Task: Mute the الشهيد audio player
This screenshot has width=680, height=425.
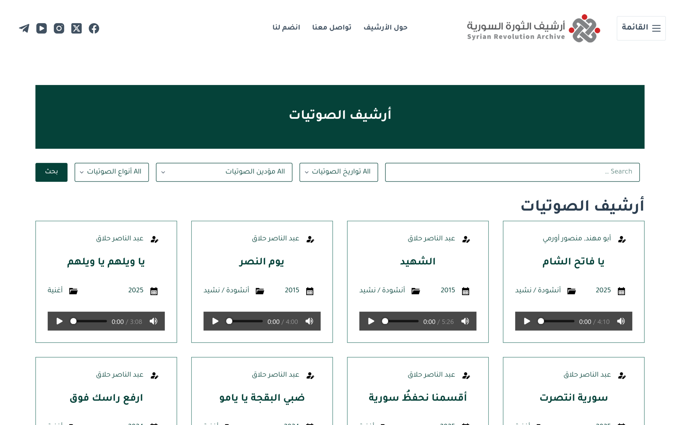Action: tap(465, 321)
